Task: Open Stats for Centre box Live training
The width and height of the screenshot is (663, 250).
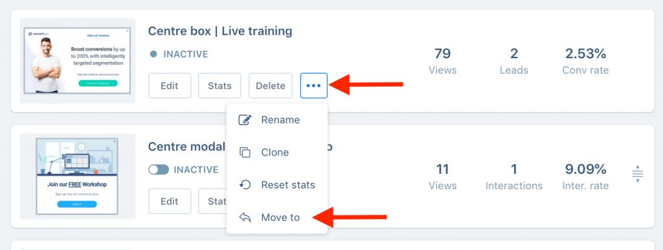Action: [x=219, y=85]
